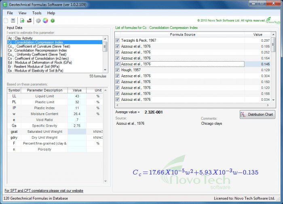Screen dimensions: 283x204
Task: Open the File menu
Action: [10, 13]
